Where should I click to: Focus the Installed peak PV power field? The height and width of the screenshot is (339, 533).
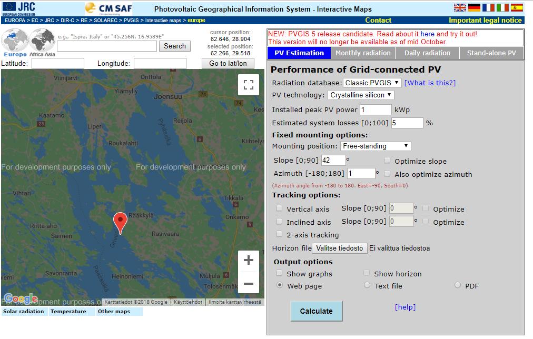[376, 109]
